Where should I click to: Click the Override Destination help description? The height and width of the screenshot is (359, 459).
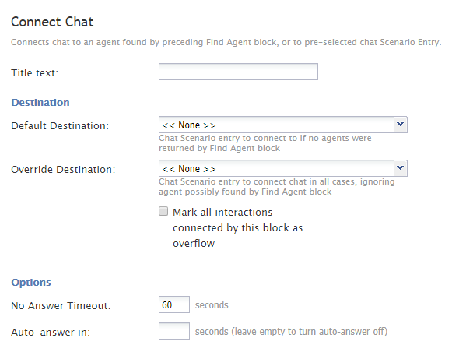[277, 187]
